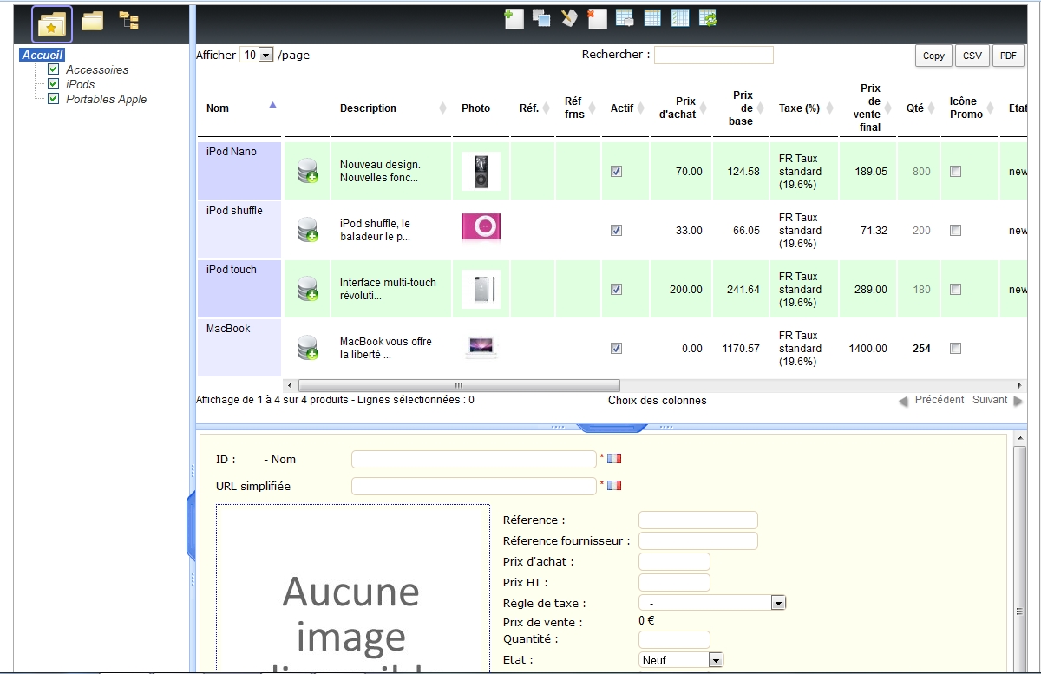Screen dimensions: 1041x674
Task: Click the Rechercher search field
Action: tap(713, 55)
